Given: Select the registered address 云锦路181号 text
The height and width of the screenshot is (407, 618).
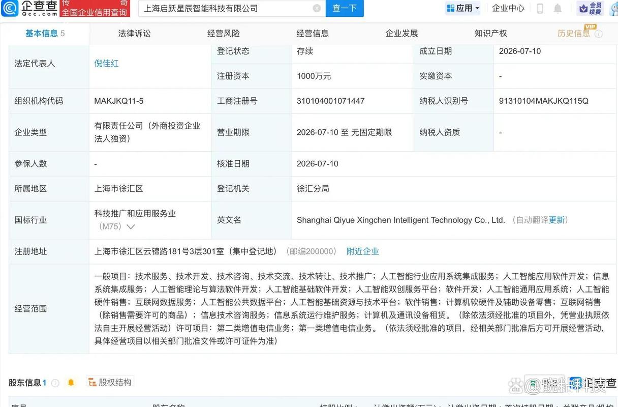Looking at the screenshot, I should pyautogui.click(x=186, y=251).
